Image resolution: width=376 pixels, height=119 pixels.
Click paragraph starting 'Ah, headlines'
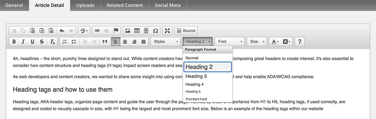coord(183,62)
